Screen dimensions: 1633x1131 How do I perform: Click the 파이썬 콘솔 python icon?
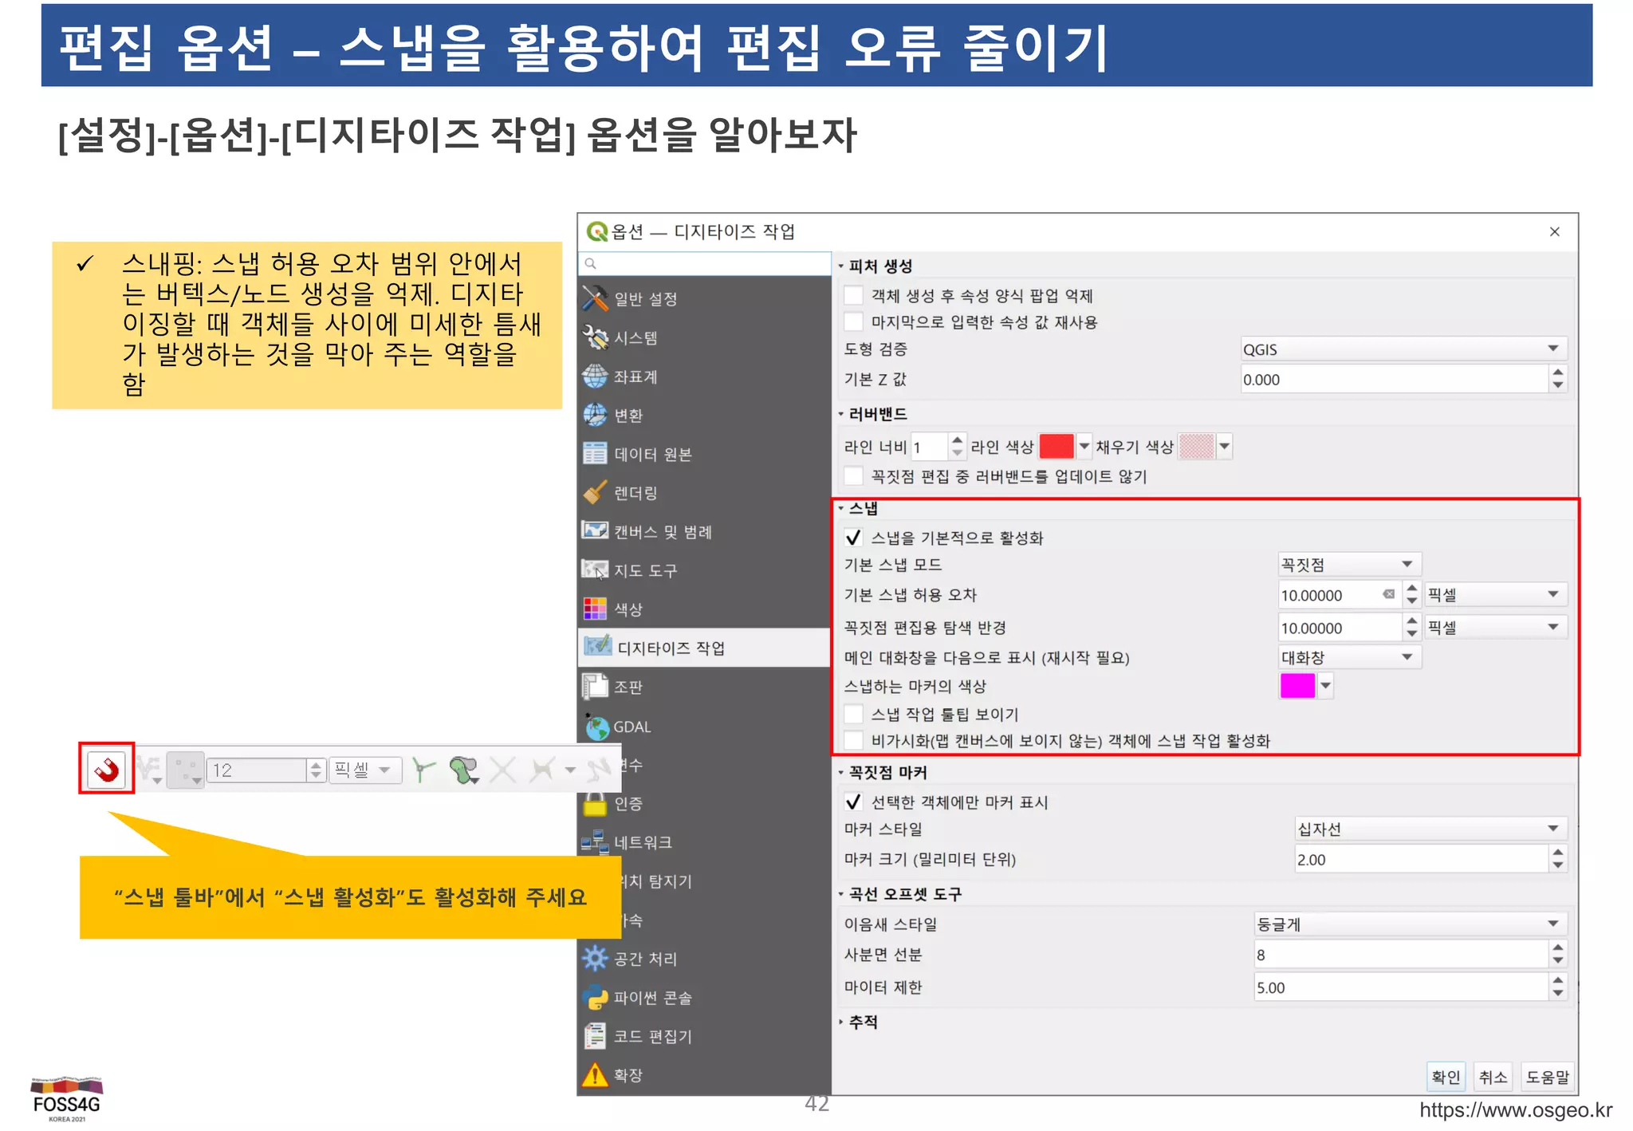click(595, 997)
